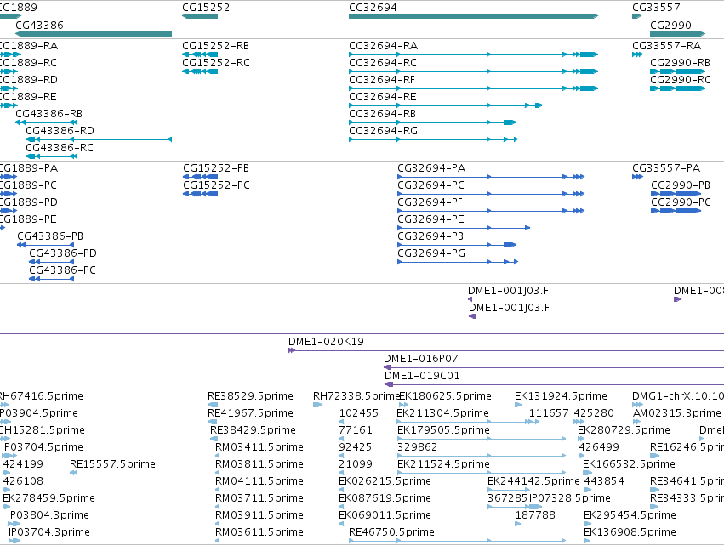Click transcript CG2990-RB label
Image resolution: width=724 pixels, height=545 pixels.
(680, 63)
